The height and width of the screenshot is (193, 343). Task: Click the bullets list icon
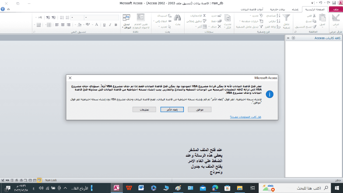coord(67,17)
